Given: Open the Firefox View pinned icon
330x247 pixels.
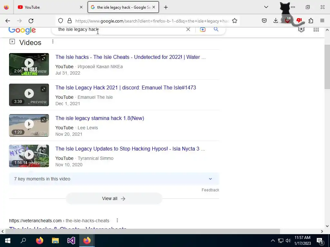Looking at the screenshot, I should tap(6, 7).
